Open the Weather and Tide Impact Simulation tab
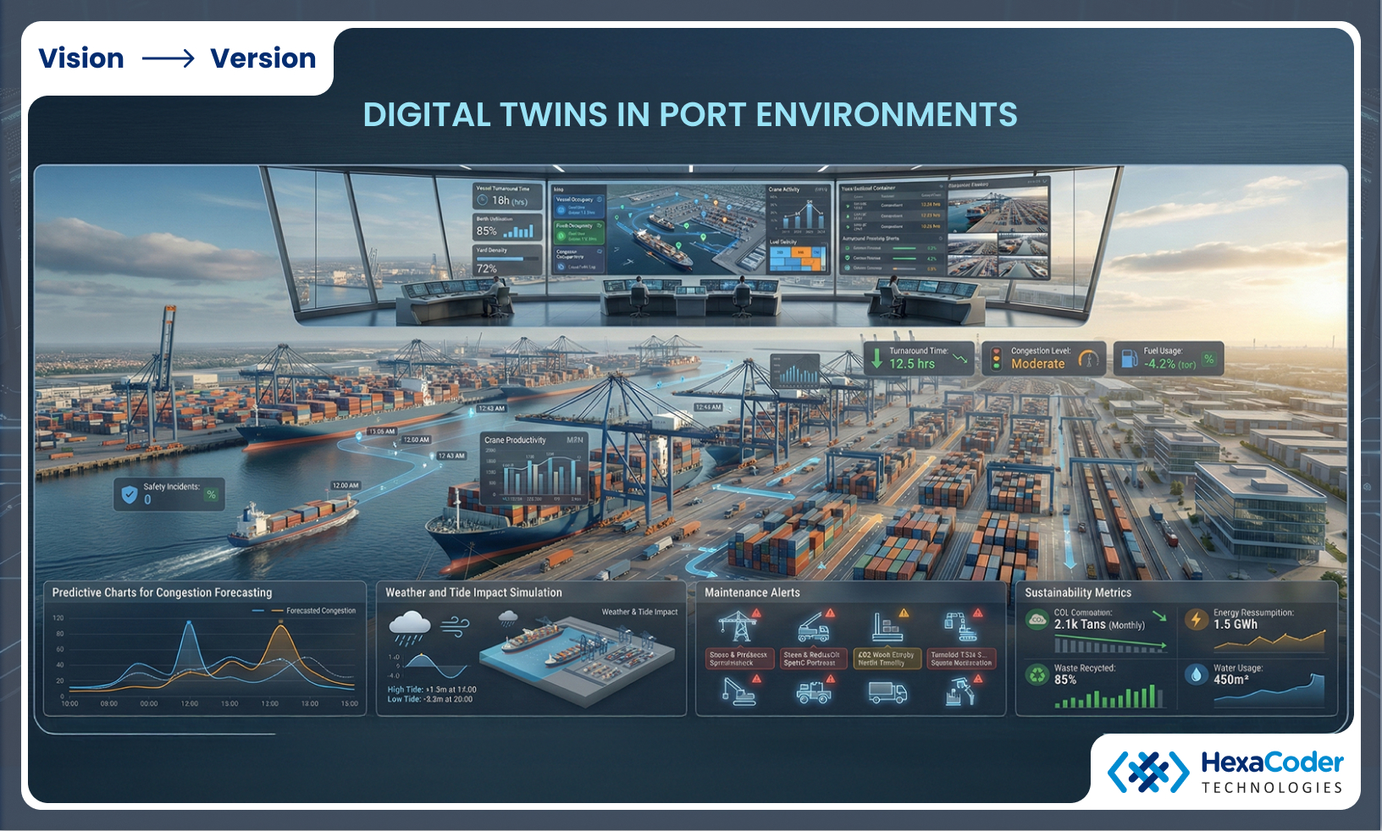Screen dimensions: 1382x831 [474, 592]
